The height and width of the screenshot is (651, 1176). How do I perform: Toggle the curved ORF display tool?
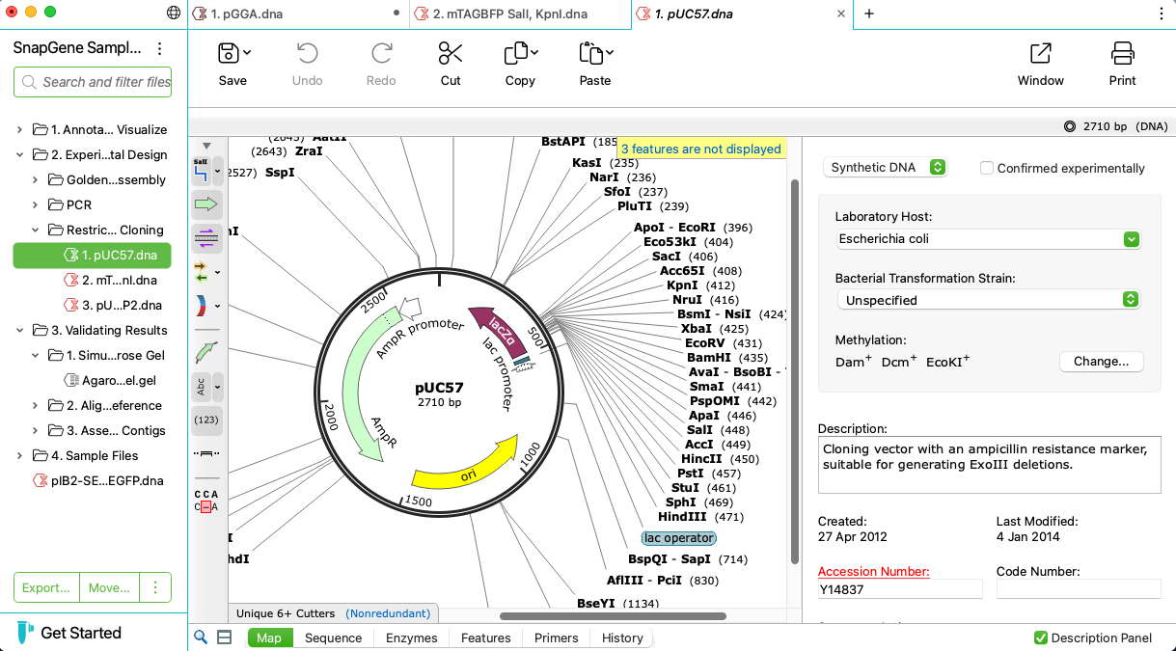click(205, 305)
